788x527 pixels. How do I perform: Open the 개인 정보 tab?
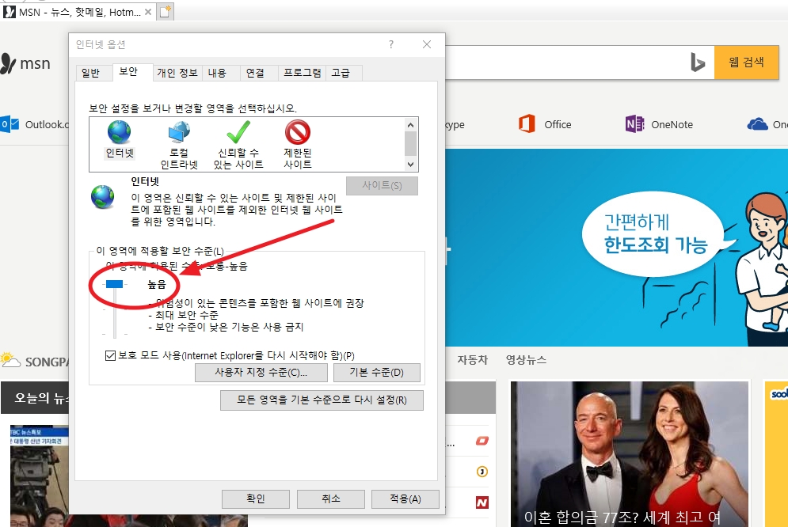pos(177,73)
